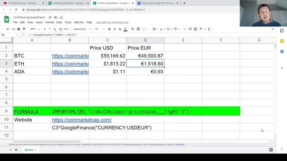Format as percent

(50, 29)
